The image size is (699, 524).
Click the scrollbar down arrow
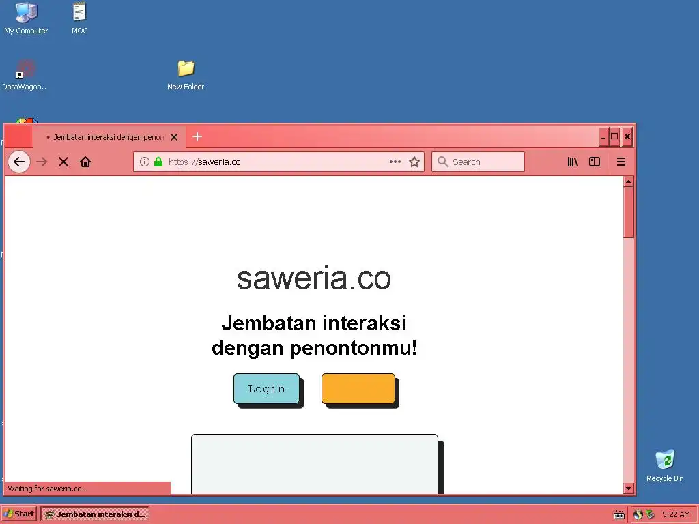click(x=629, y=489)
